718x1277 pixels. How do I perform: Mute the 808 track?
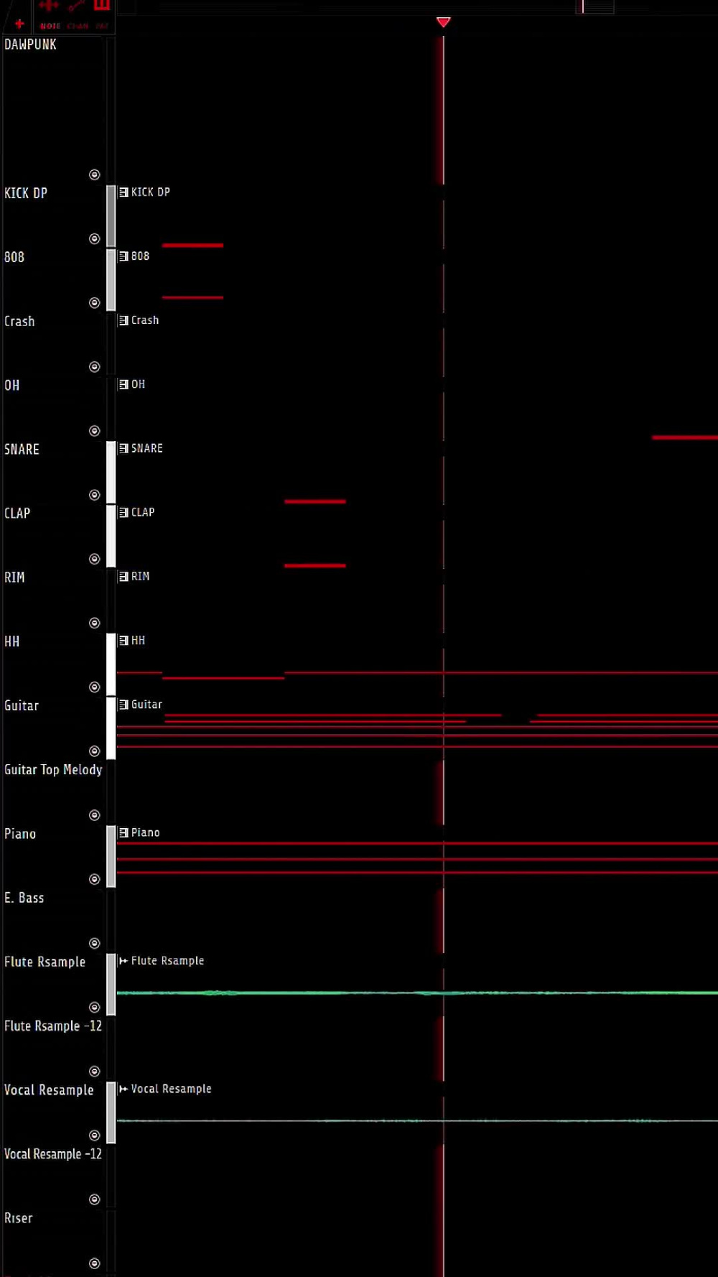[94, 302]
